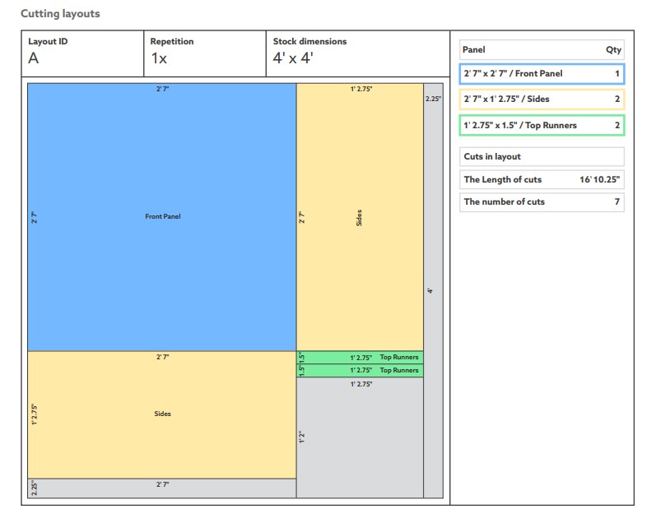Click the upper green Top Runners strip
Screen dimensions: 651x518
(x=360, y=358)
